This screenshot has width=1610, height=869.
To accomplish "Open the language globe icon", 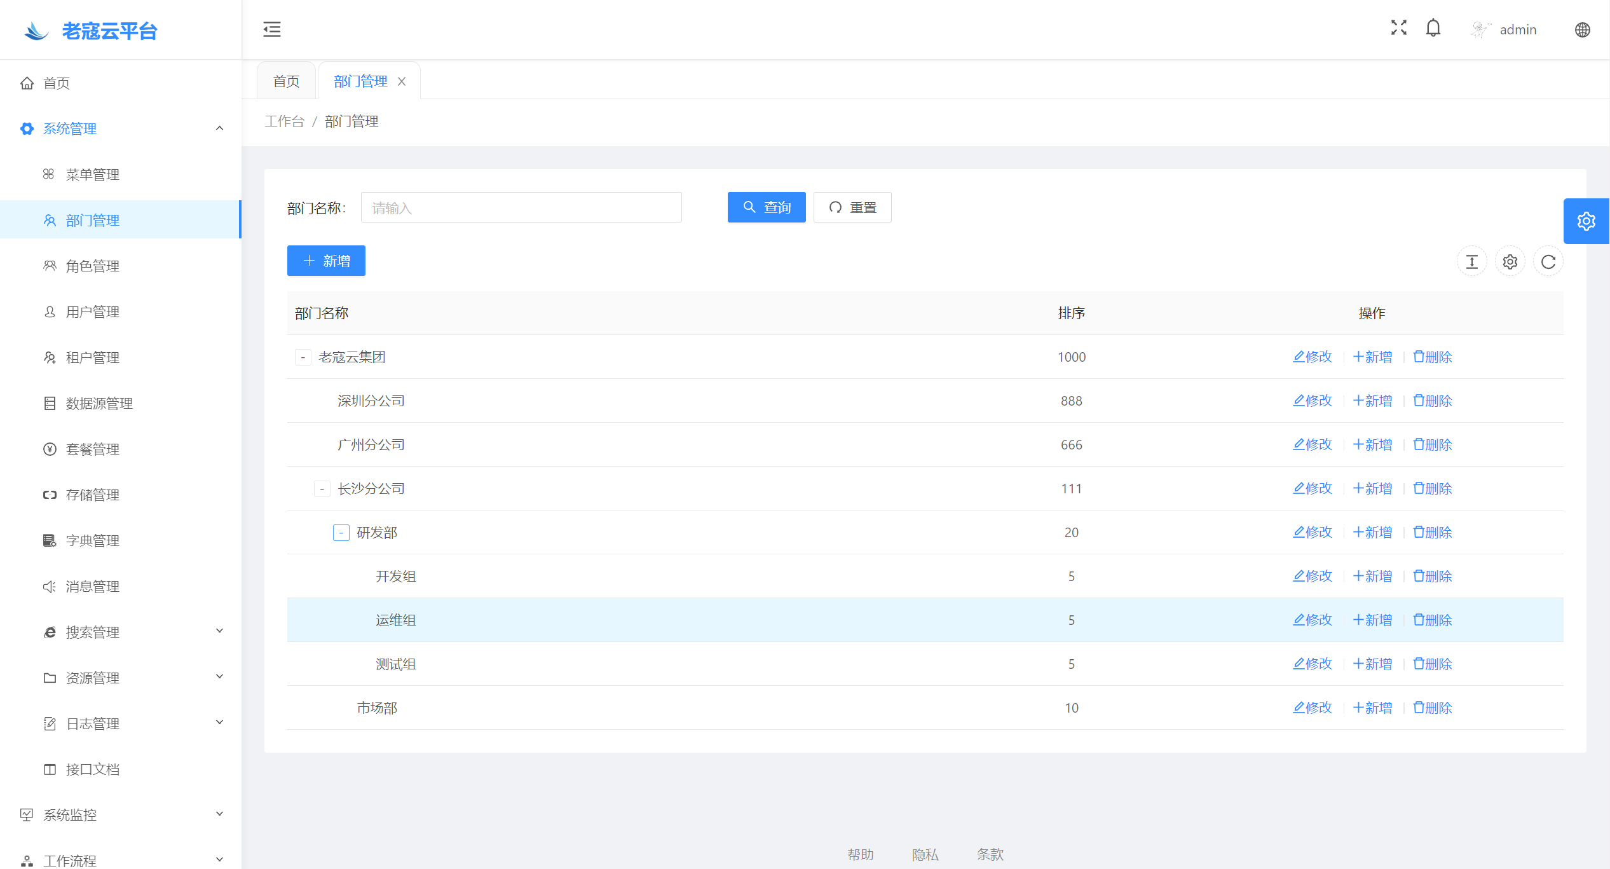I will point(1582,30).
